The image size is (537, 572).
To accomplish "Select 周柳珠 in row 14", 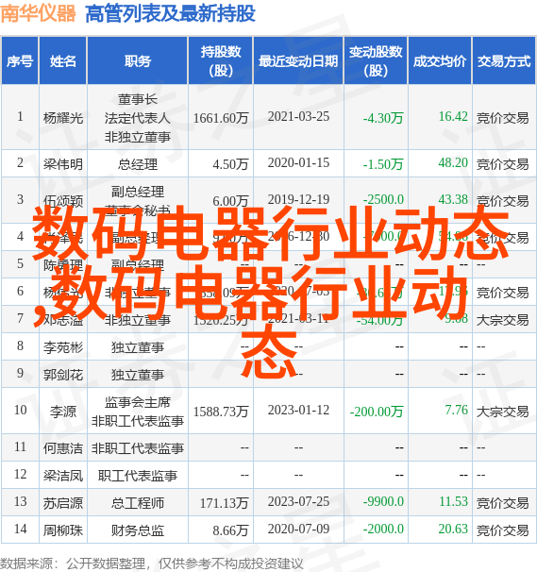I will pyautogui.click(x=63, y=530).
